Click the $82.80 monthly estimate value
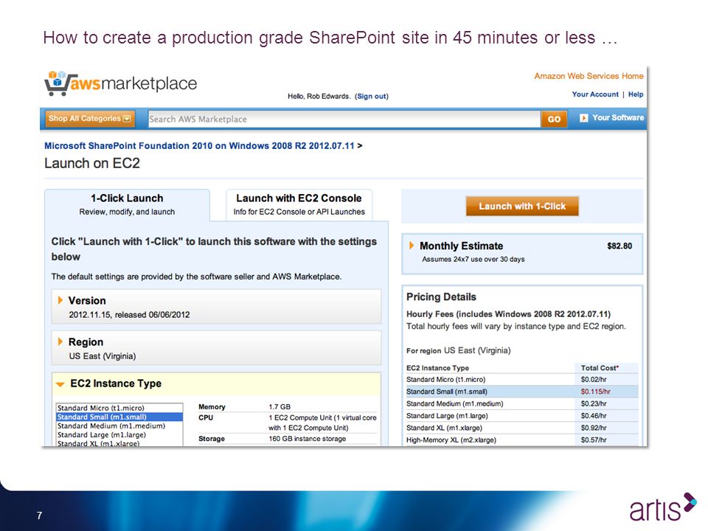 [619, 246]
